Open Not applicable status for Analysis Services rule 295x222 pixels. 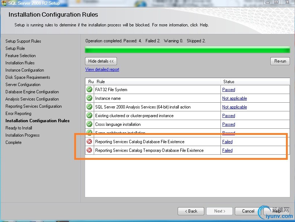(x=235, y=107)
